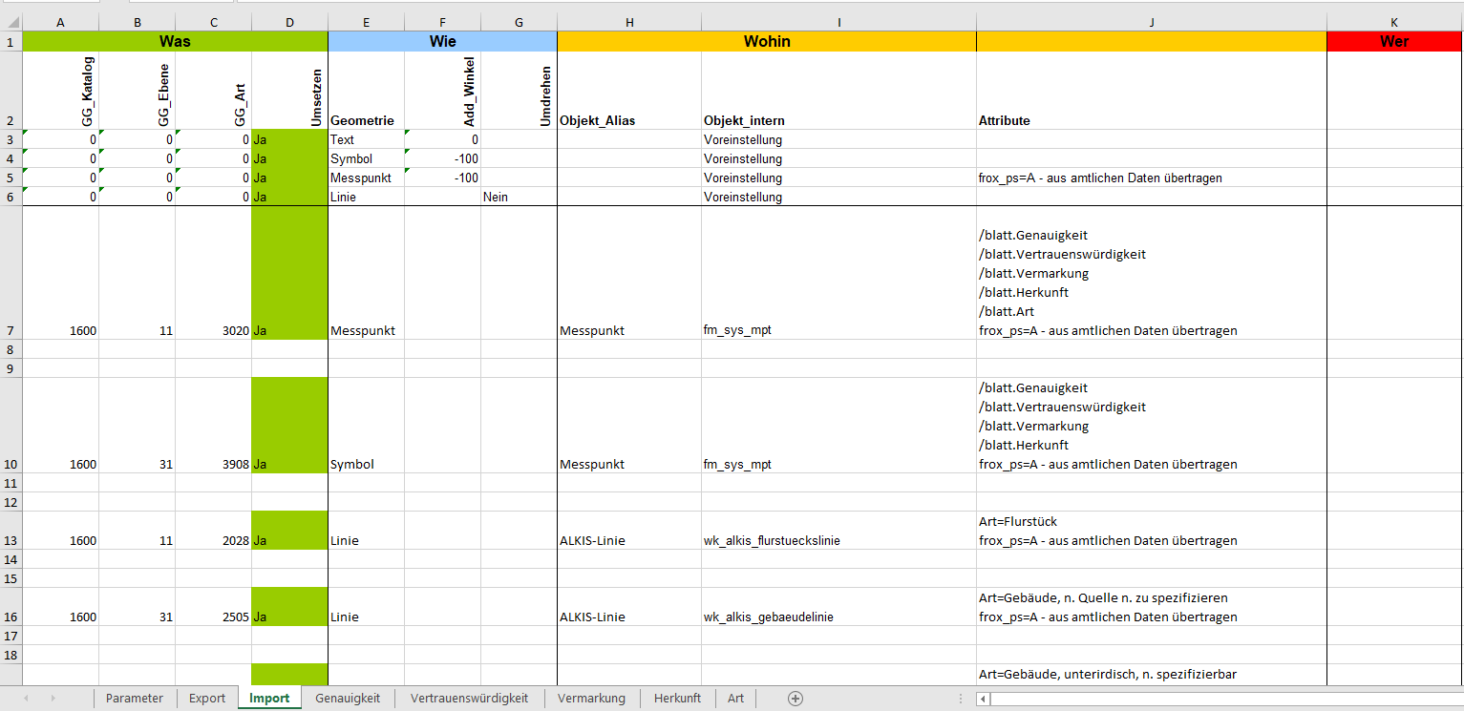Open the Parameter sheet tab

pos(135,699)
